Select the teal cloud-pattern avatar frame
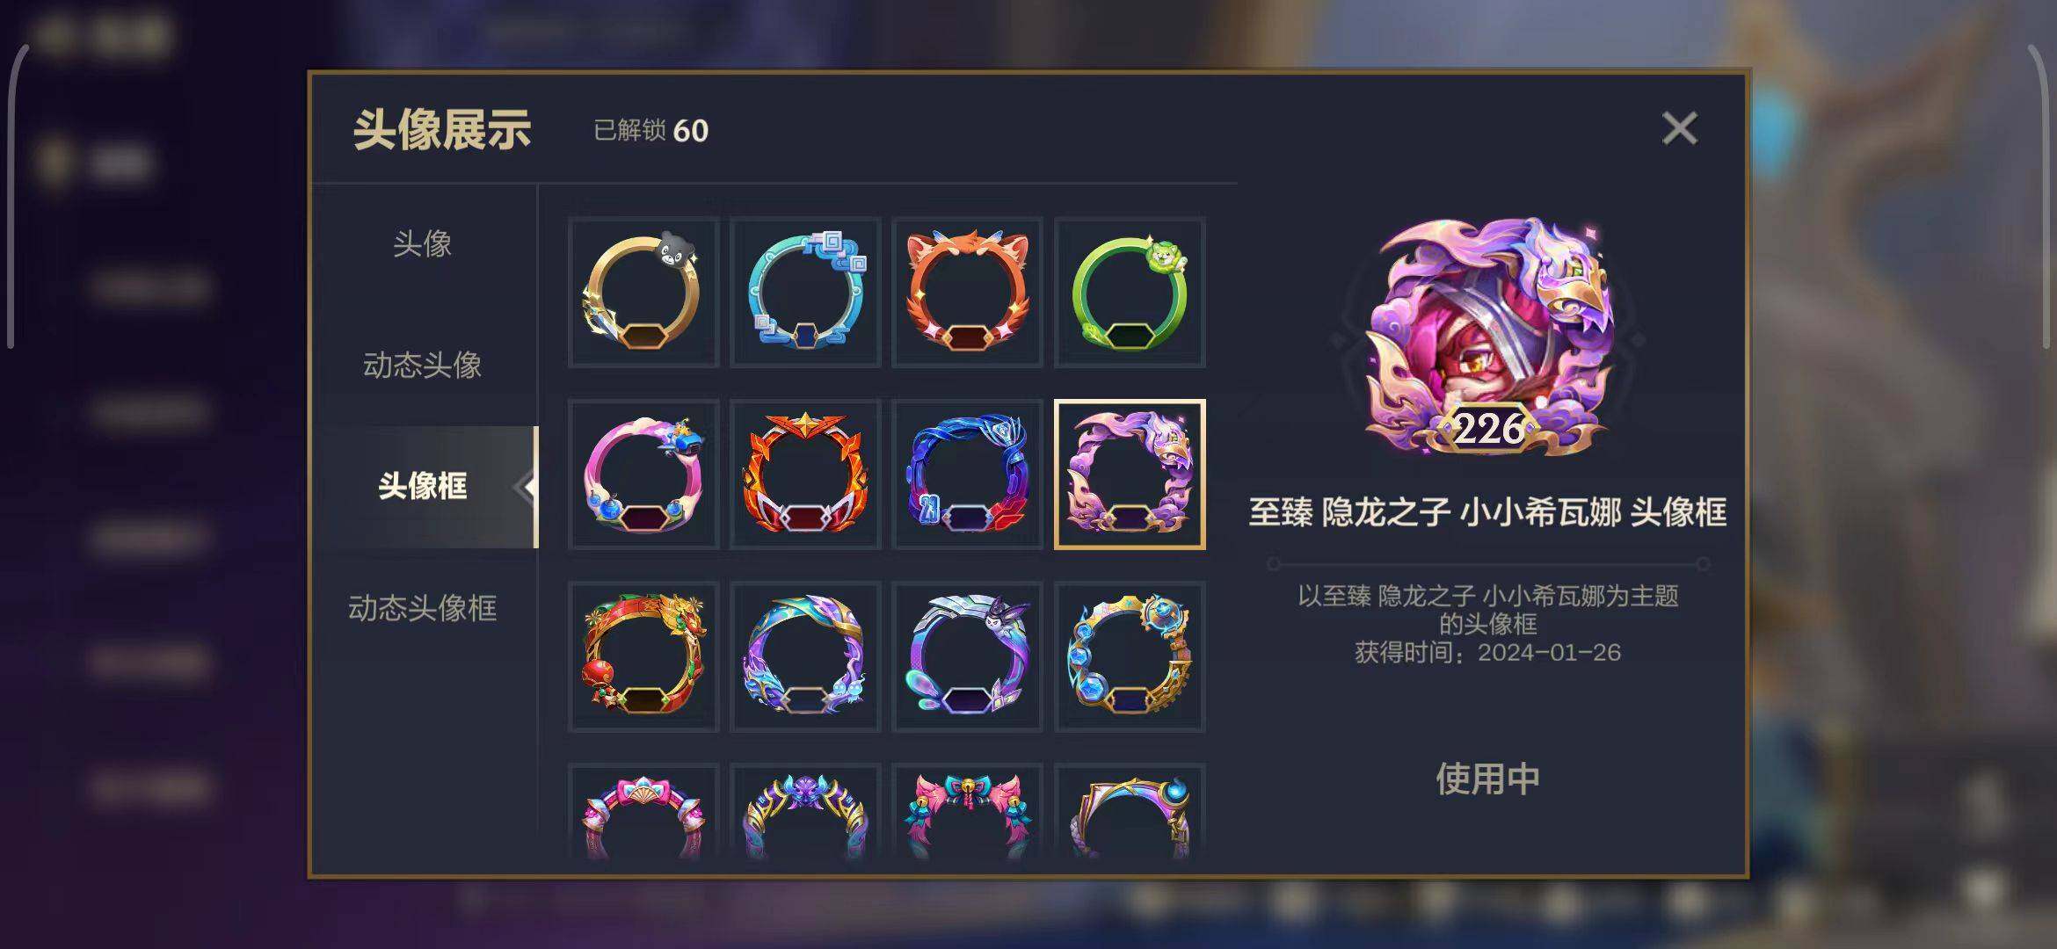The height and width of the screenshot is (949, 2057). coord(805,292)
